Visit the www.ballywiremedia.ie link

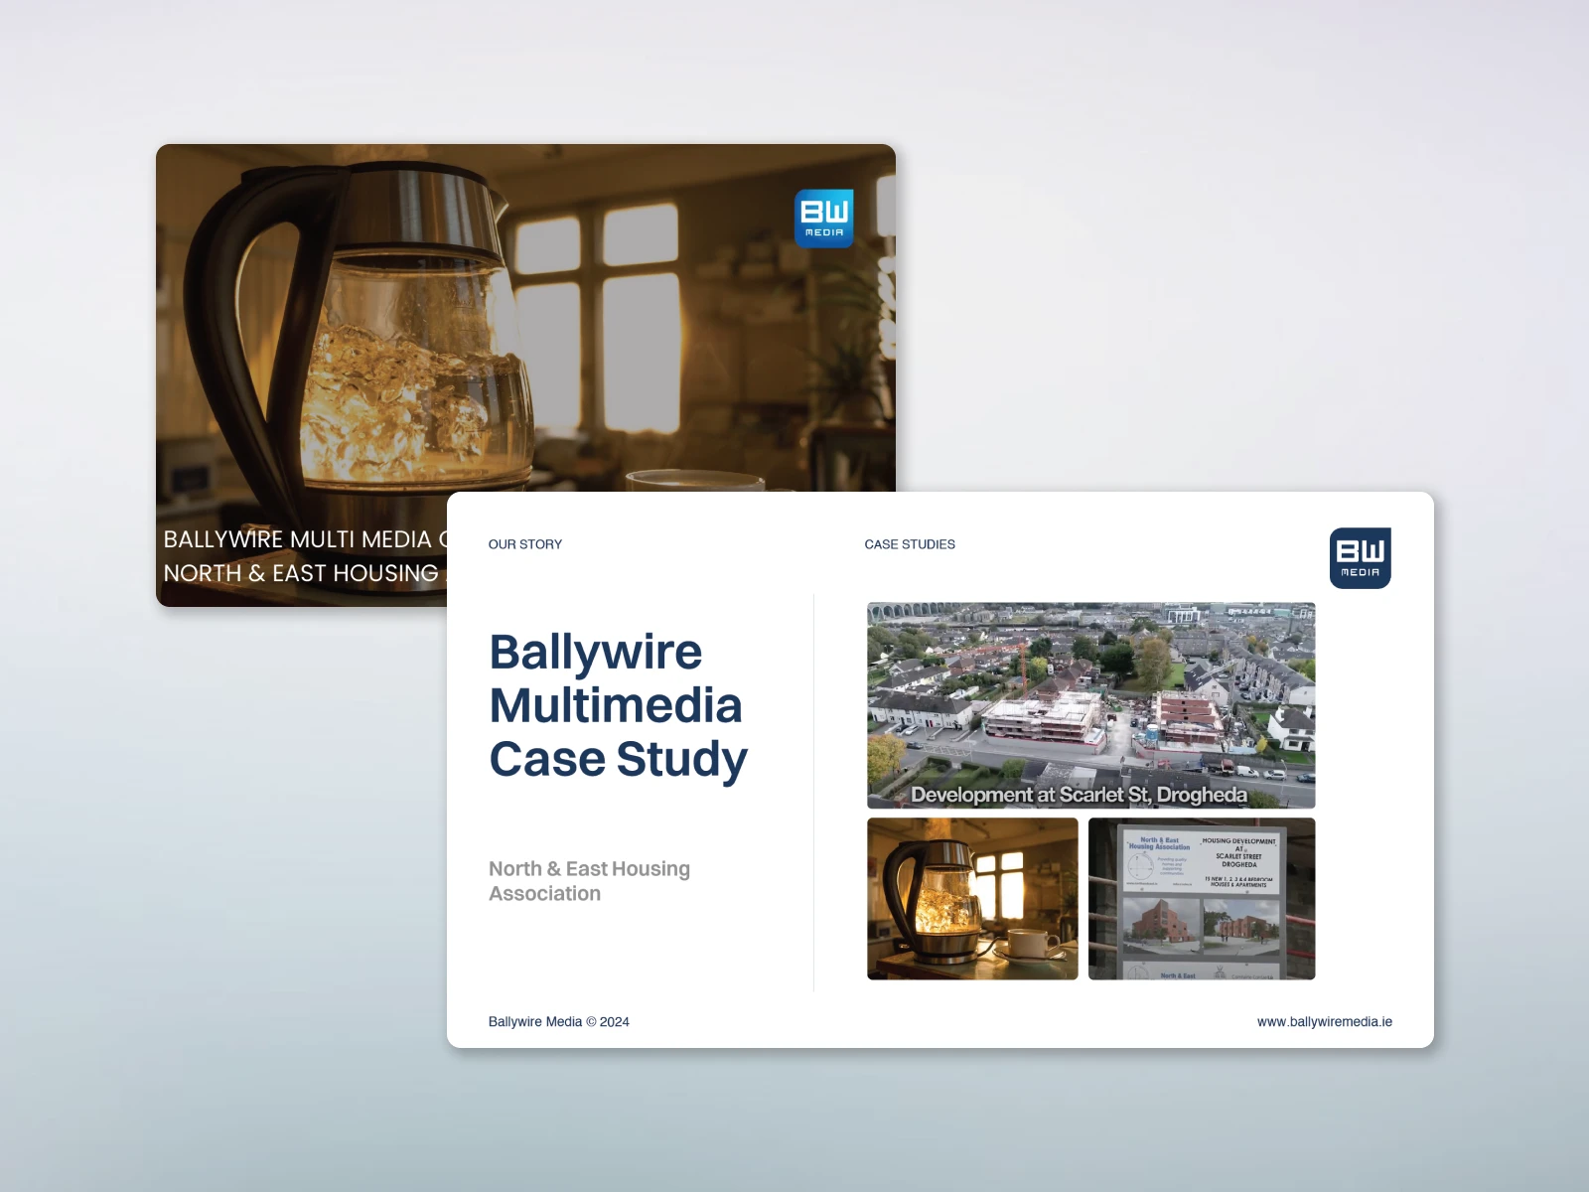point(1325,1022)
